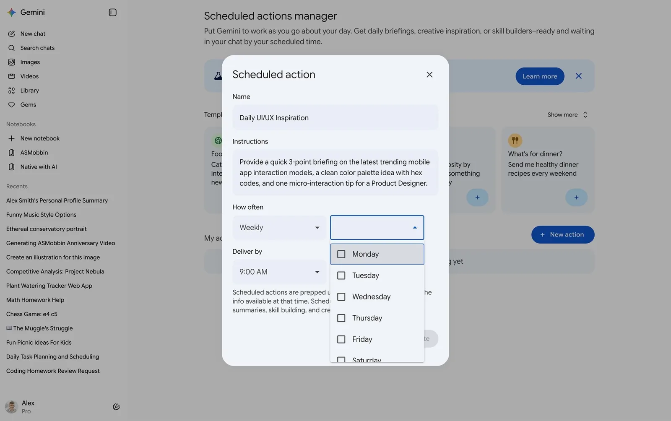Open the Library section
Viewport: 671px width, 421px height.
tap(29, 91)
